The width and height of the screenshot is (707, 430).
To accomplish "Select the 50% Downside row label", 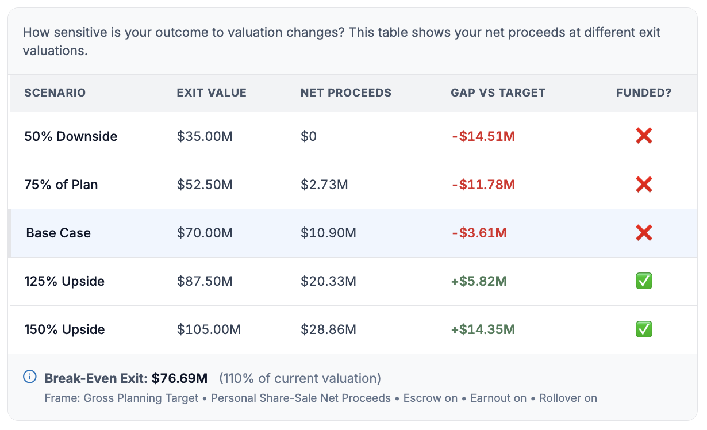I will click(x=71, y=136).
